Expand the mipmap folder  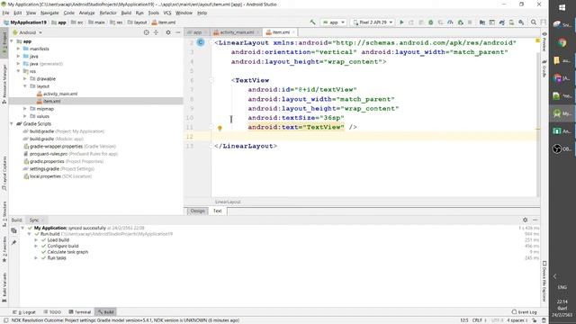[x=25, y=109]
